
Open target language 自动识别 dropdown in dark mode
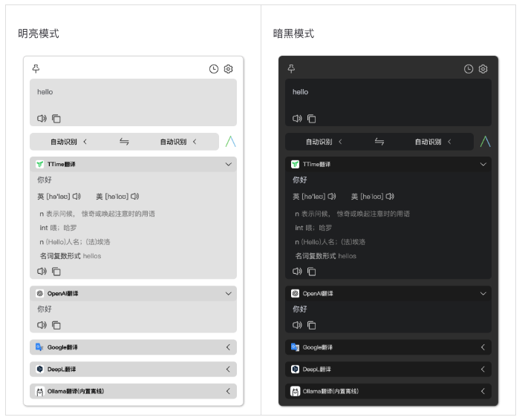point(433,142)
